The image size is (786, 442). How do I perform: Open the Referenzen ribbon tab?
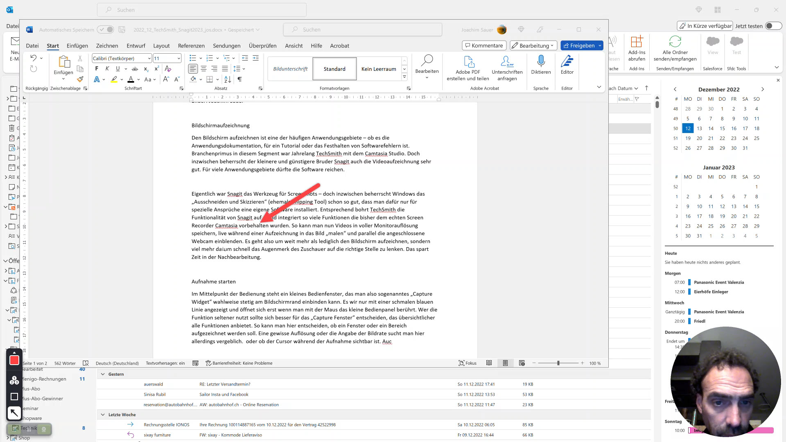point(191,46)
